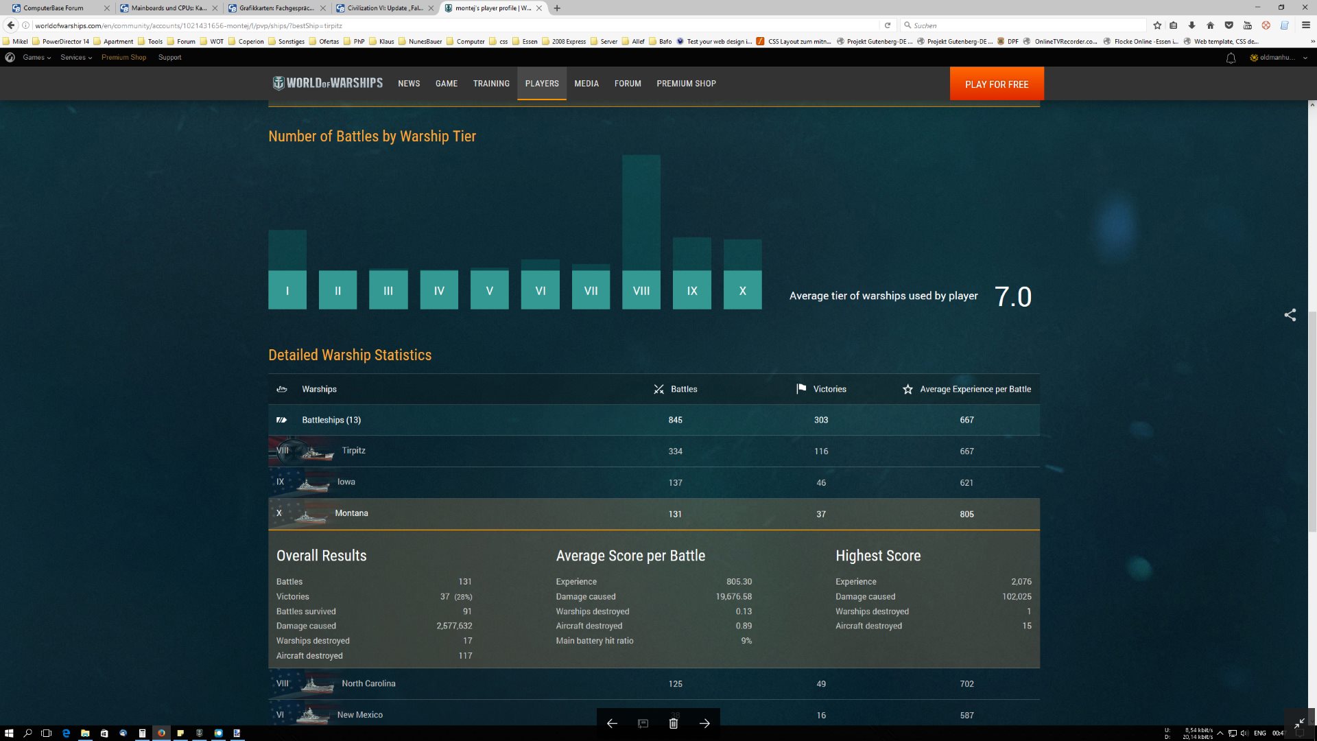Viewport: 1317px width, 741px height.
Task: Open the Services dropdown menu
Action: pos(76,58)
